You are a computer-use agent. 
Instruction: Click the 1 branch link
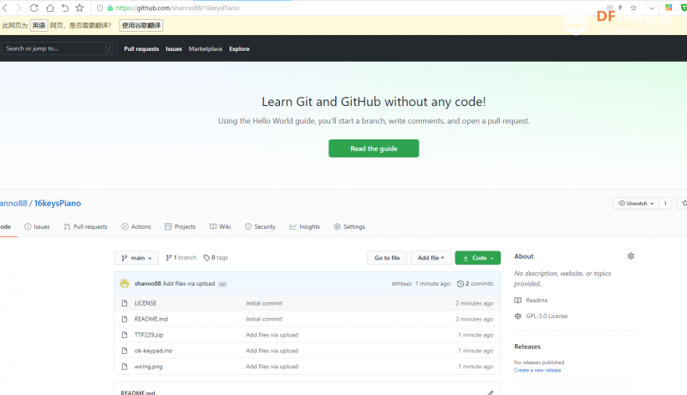181,257
